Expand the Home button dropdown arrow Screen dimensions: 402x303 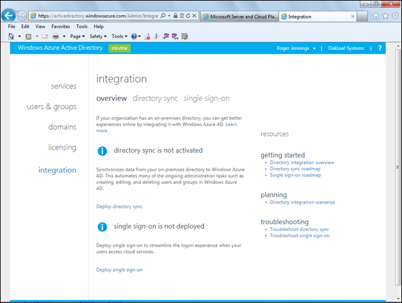19,36
